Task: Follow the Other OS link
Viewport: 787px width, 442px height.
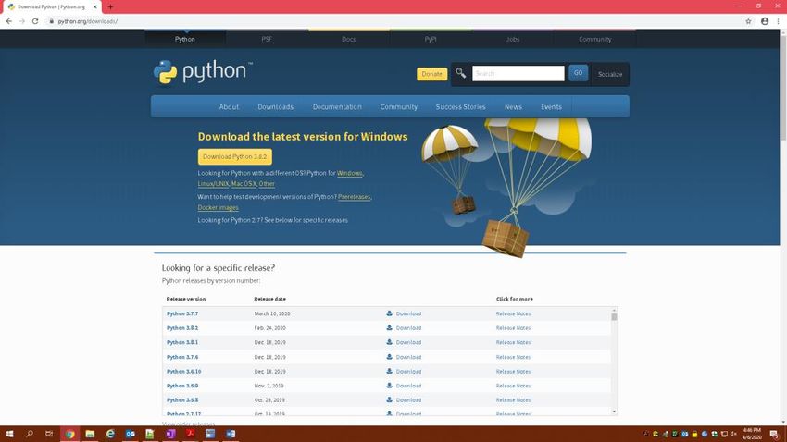Action: 267,184
